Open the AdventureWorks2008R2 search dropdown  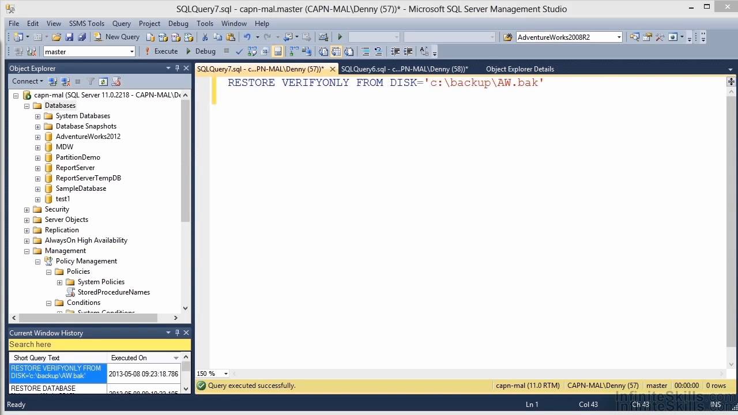point(619,37)
